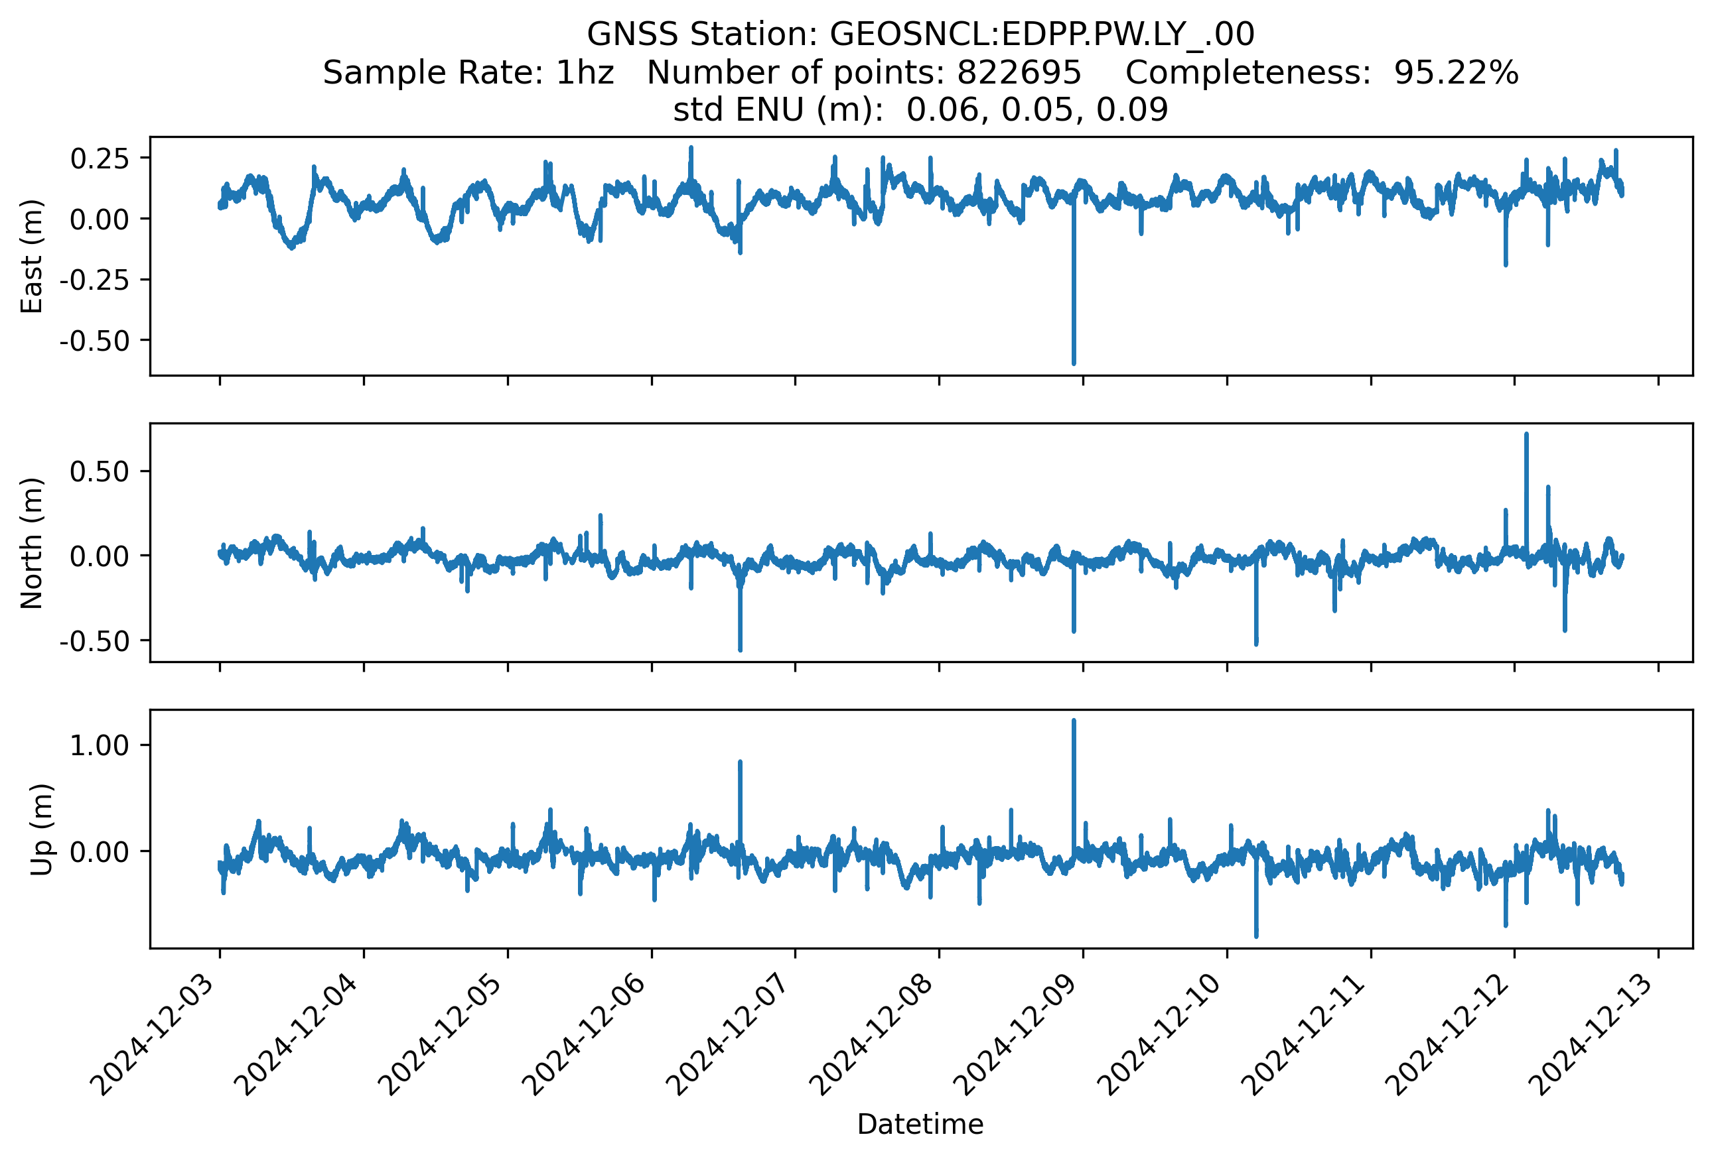
Task: Click the Up (m) axis label
Action: (x=41, y=829)
